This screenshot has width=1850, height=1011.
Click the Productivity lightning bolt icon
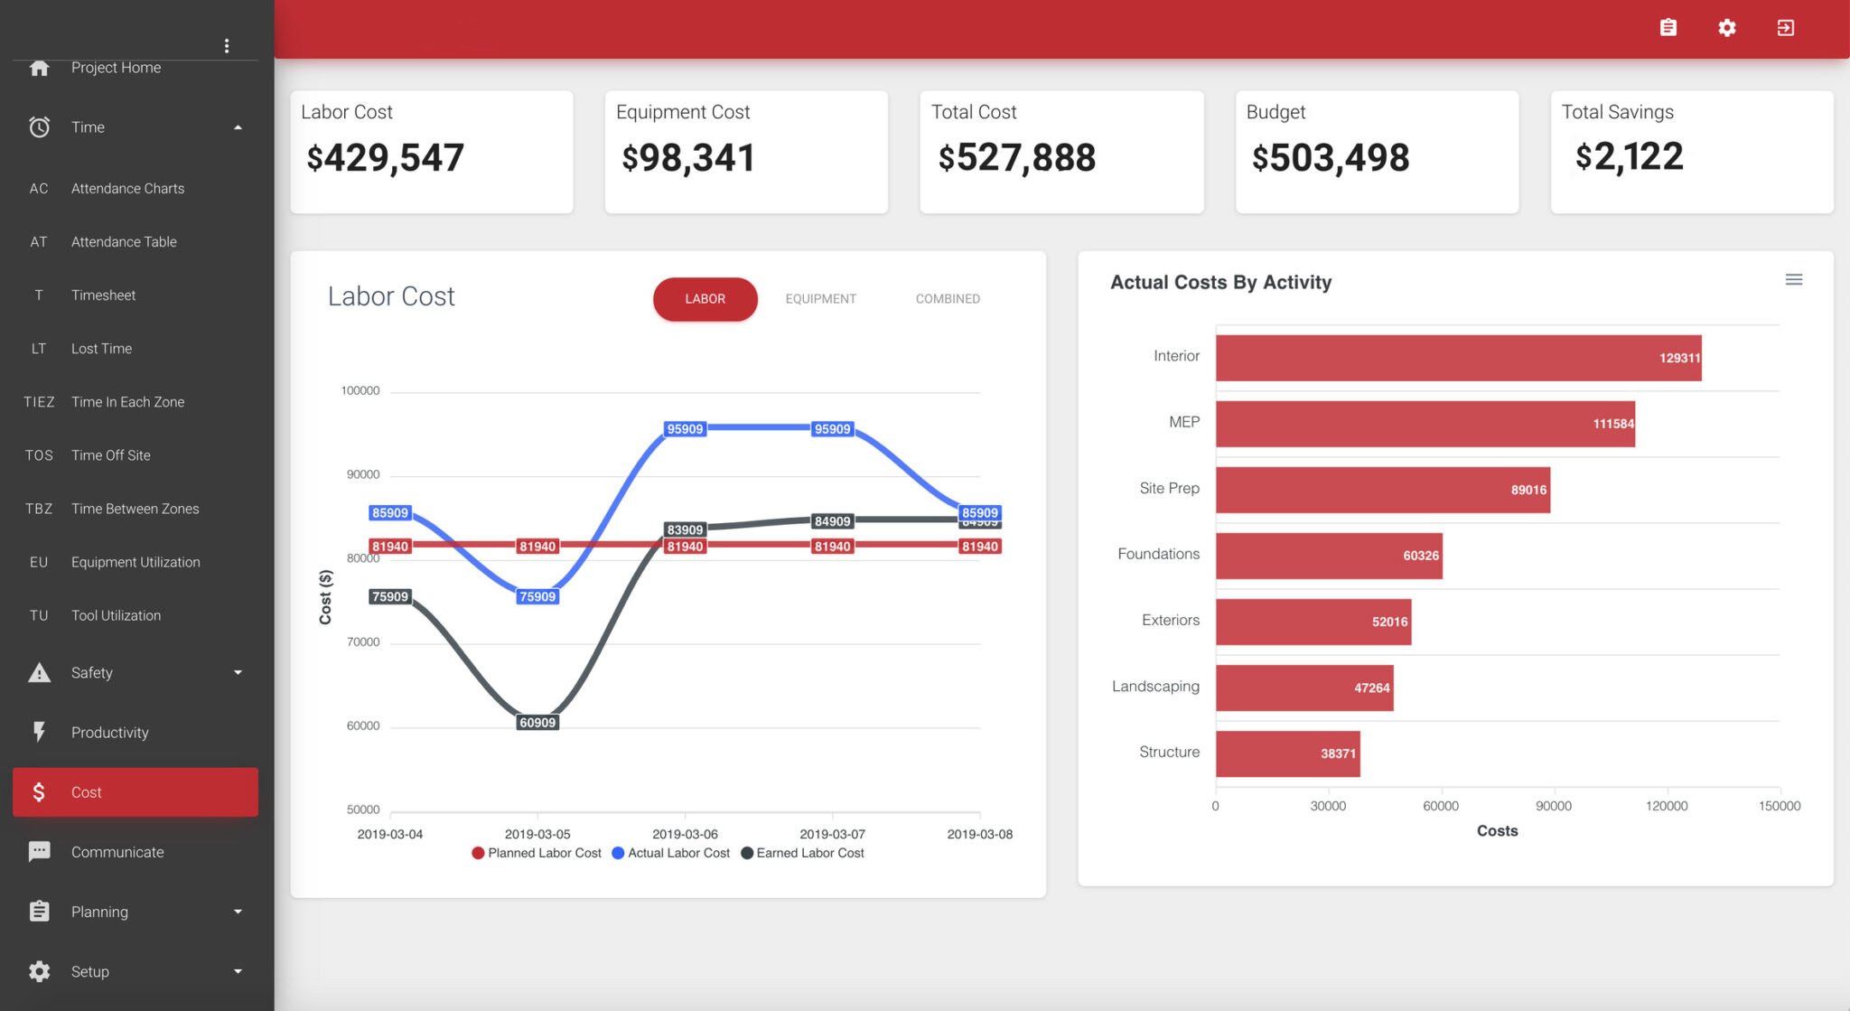[x=38, y=732]
